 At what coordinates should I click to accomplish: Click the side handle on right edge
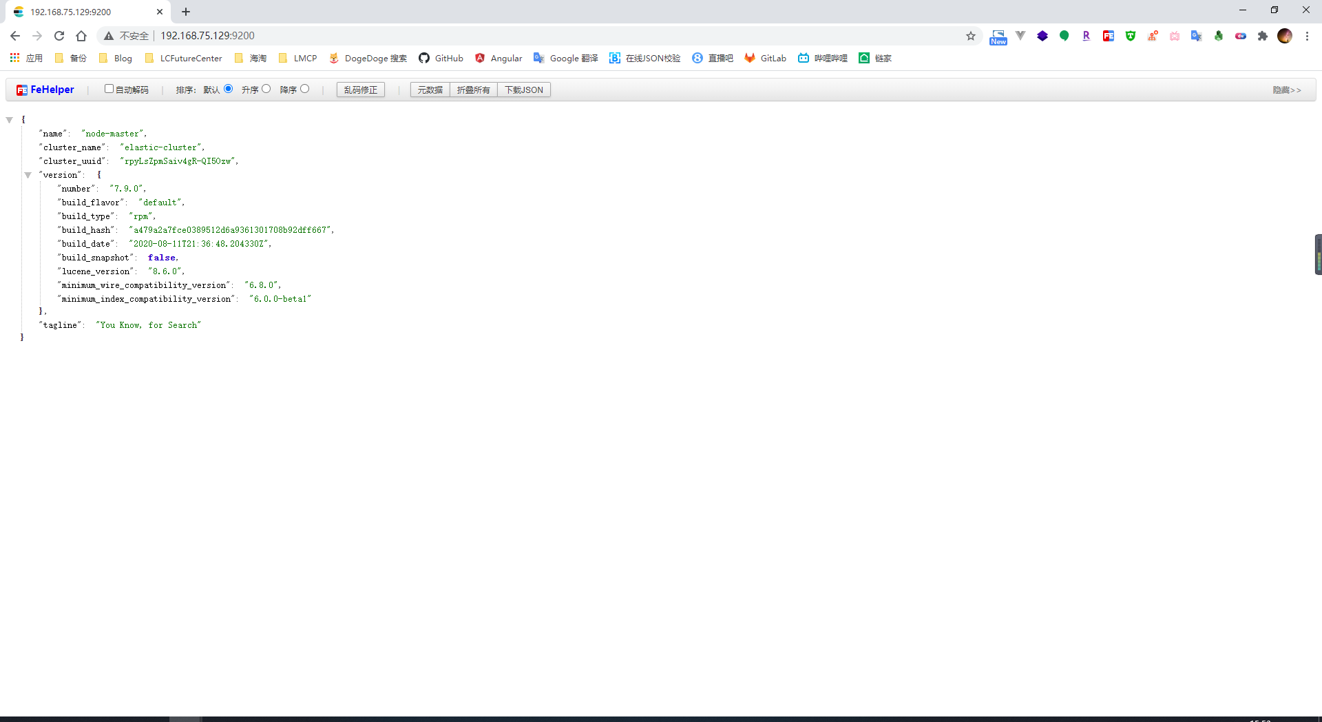[1319, 255]
